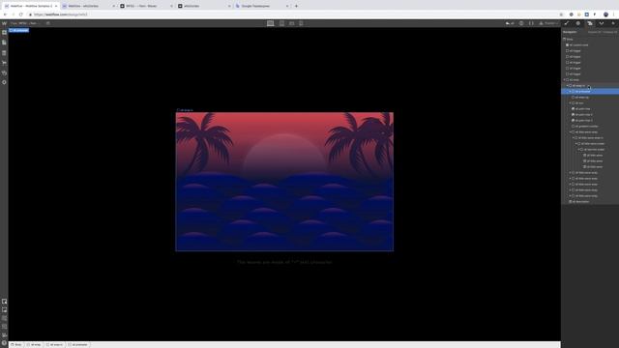The height and width of the screenshot is (348, 619).
Task: Select the last row in Navigator tree
Action: pos(590,202)
